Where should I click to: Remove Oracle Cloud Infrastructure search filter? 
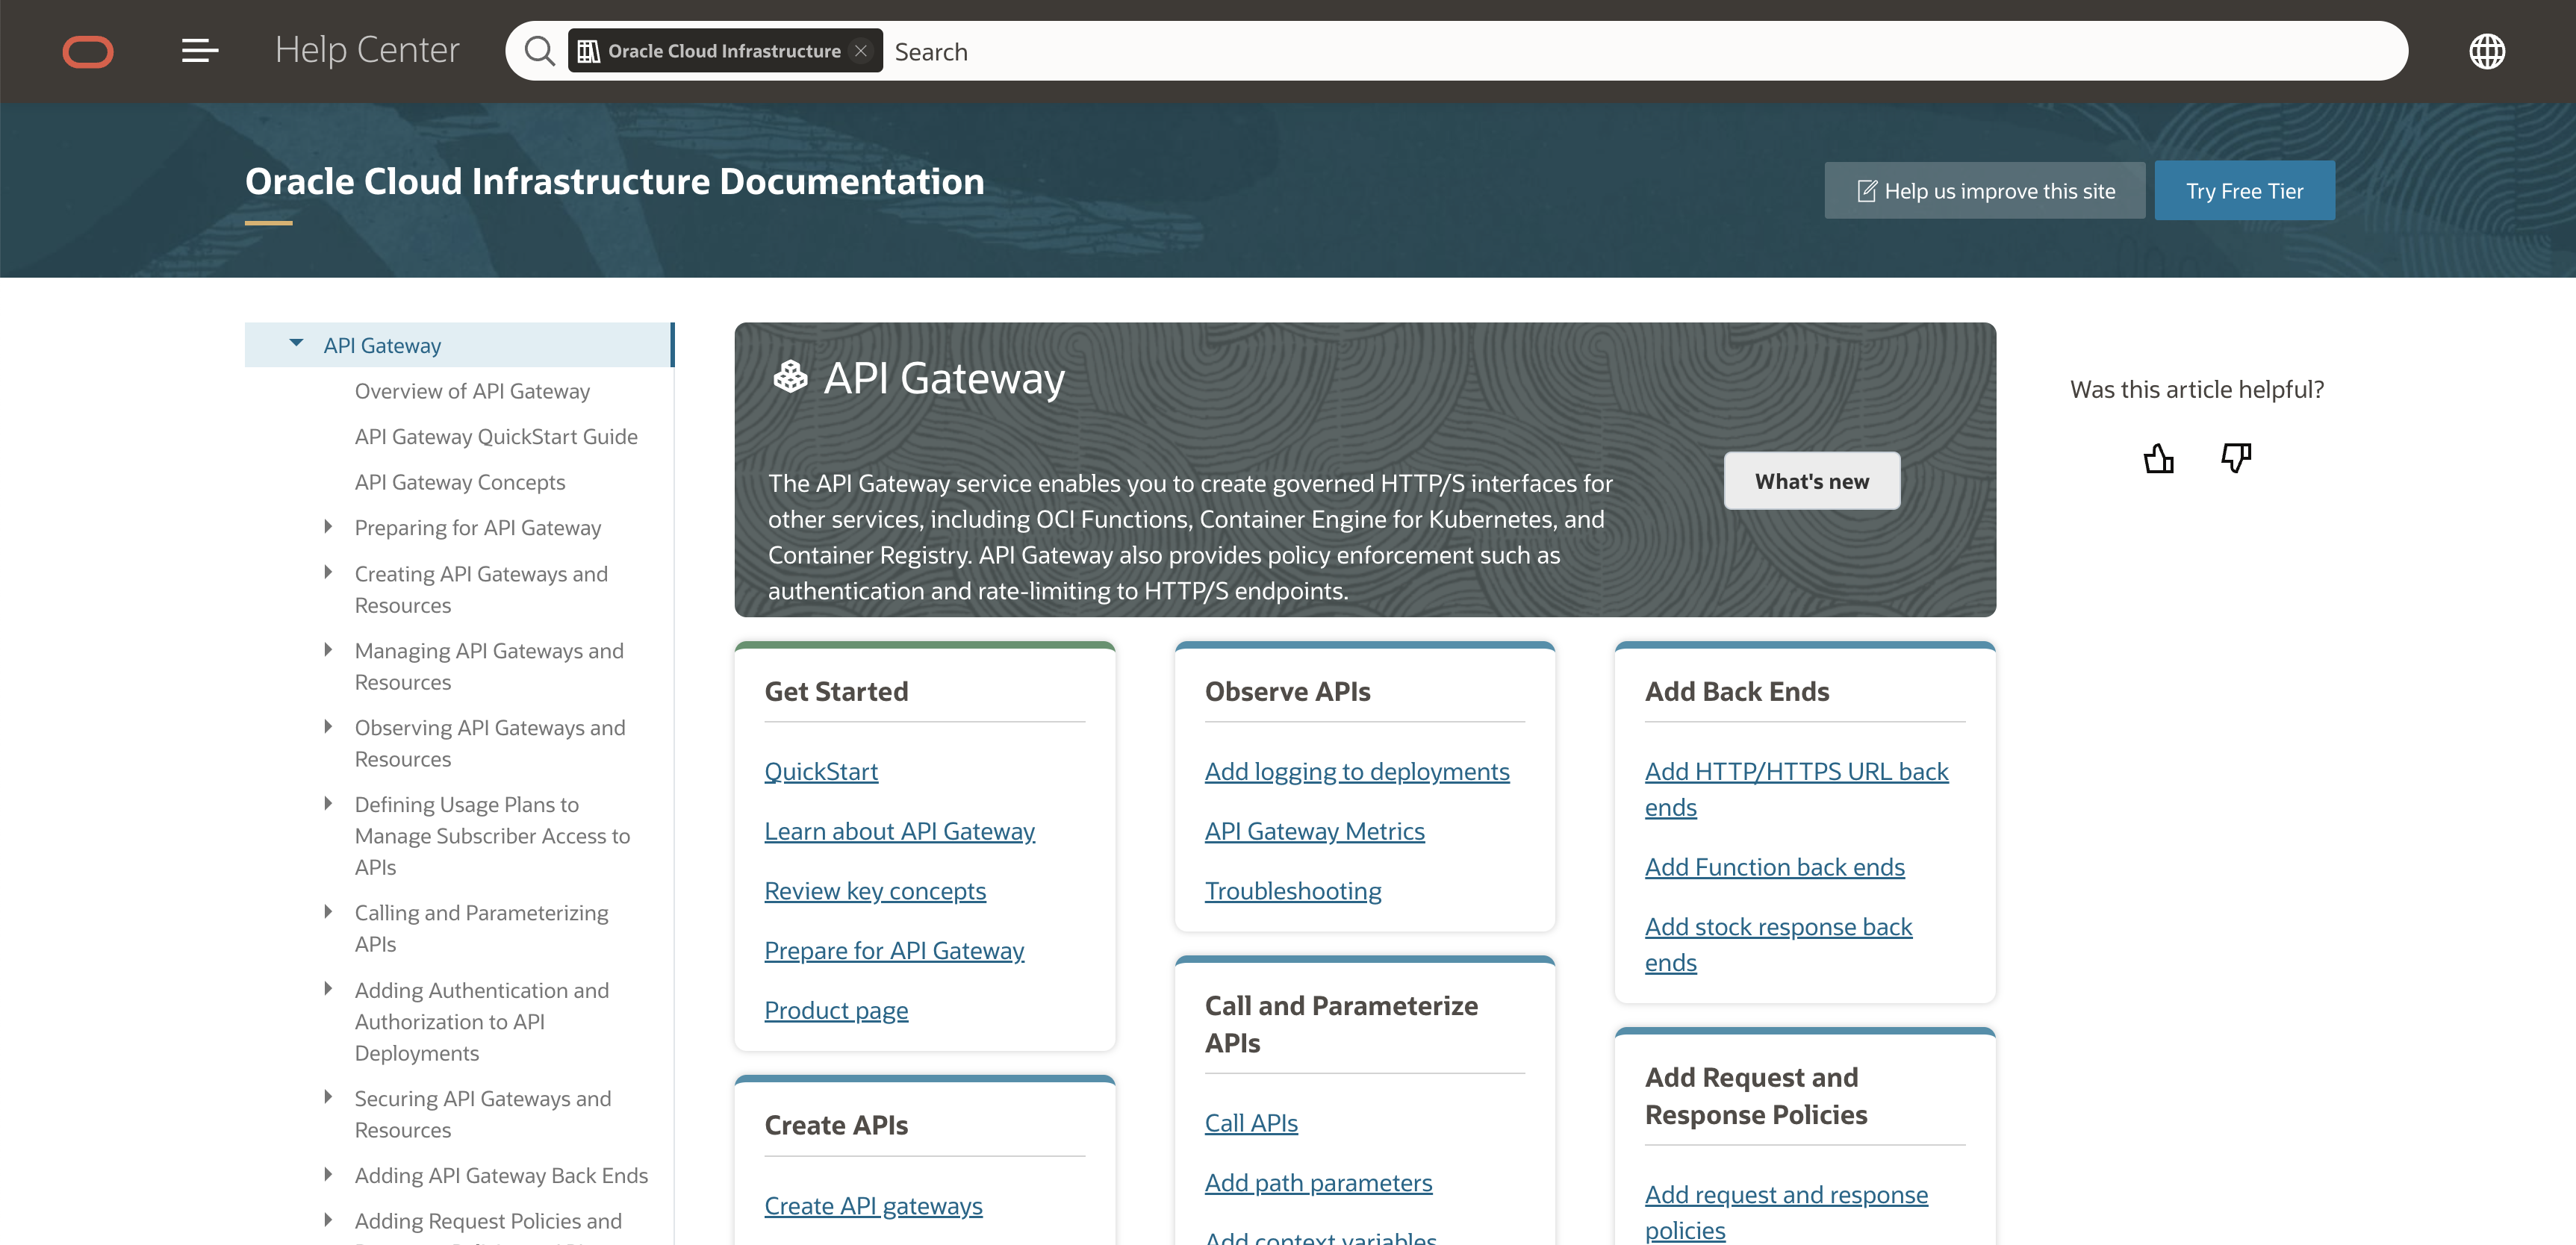click(861, 51)
